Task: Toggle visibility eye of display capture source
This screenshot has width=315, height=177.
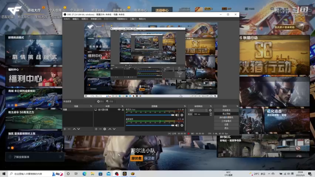Action: (119, 110)
